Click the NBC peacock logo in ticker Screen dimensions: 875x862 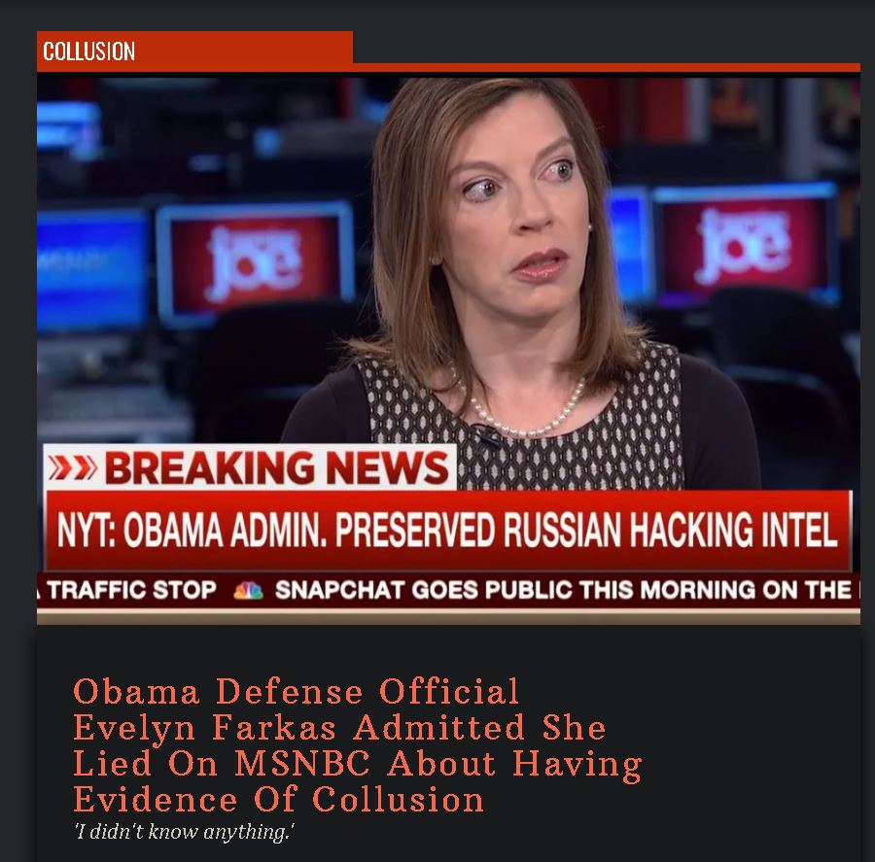tap(248, 590)
